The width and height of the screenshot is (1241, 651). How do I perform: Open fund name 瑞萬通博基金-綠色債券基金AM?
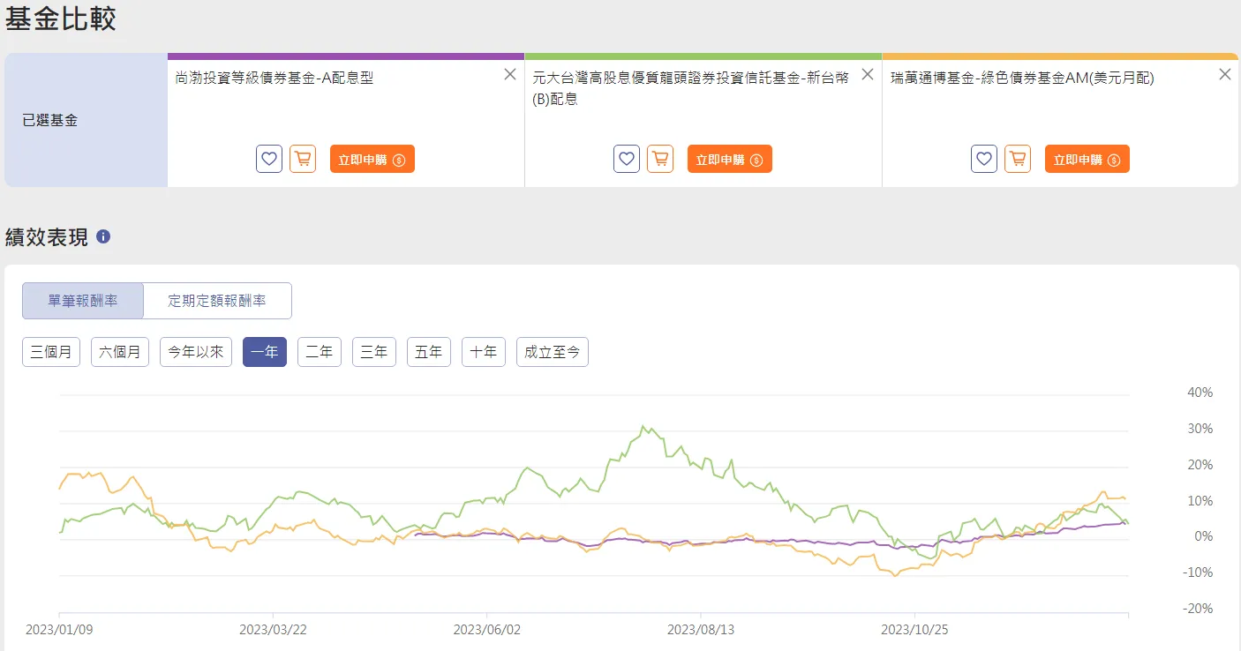tap(1022, 78)
